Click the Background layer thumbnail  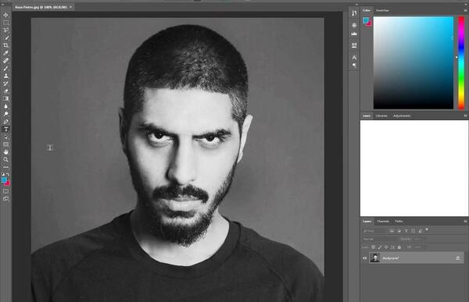374,258
